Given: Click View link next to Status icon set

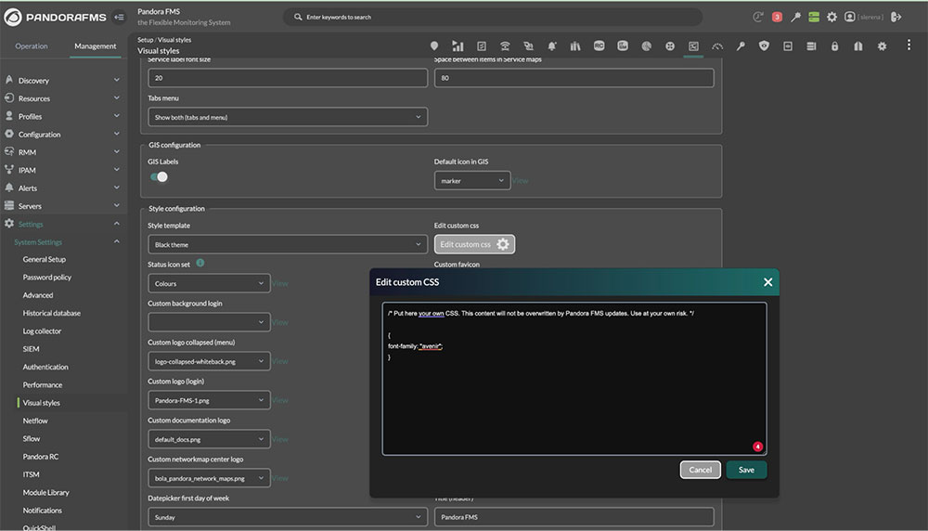Looking at the screenshot, I should 280,283.
